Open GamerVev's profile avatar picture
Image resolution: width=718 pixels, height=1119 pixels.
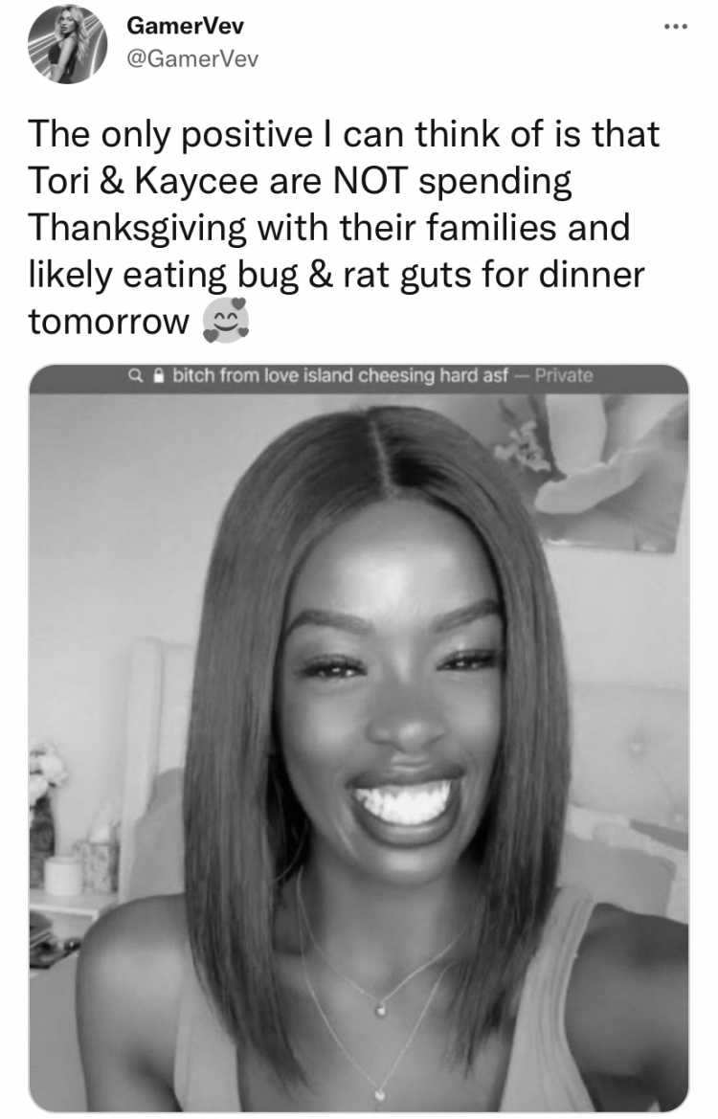67,46
